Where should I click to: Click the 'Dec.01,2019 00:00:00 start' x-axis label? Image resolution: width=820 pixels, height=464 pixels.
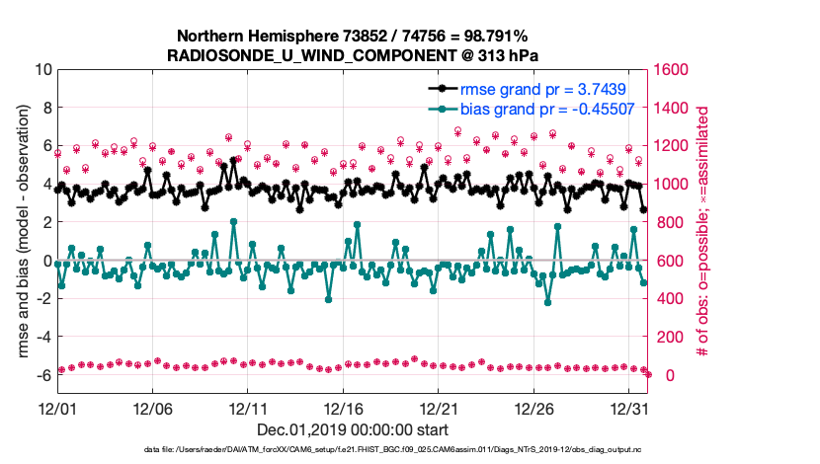(352, 429)
